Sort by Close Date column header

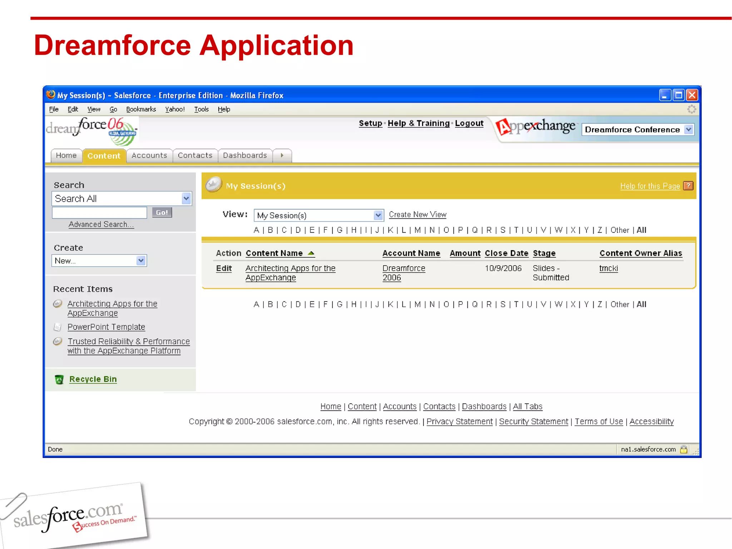click(506, 253)
